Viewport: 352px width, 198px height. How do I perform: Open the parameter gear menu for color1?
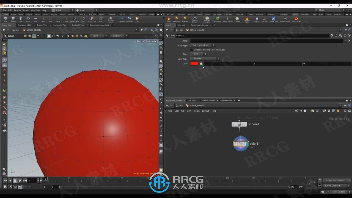click(332, 35)
